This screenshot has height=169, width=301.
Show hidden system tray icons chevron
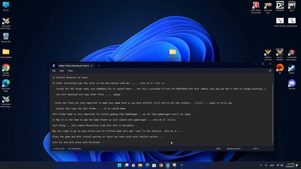261,165
